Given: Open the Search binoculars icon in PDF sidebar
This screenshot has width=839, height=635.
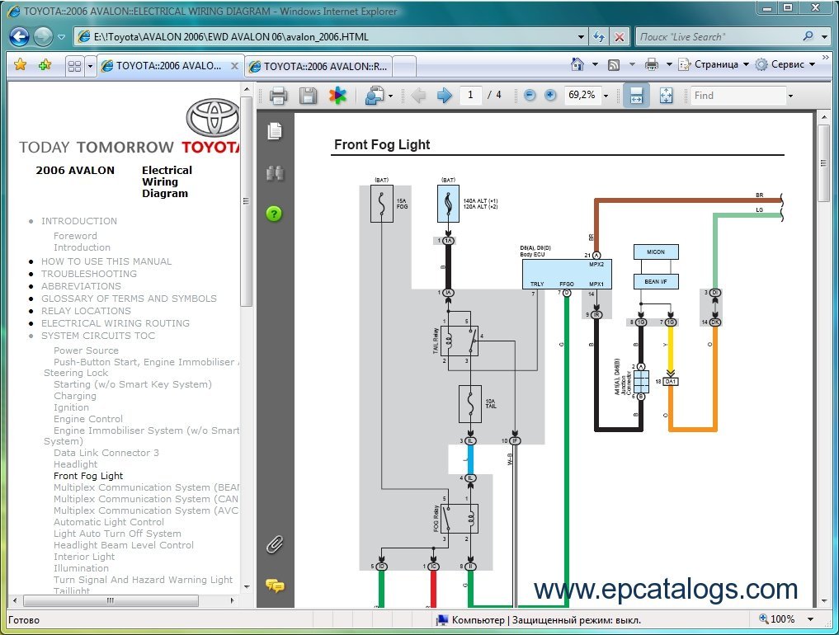Looking at the screenshot, I should (x=275, y=173).
